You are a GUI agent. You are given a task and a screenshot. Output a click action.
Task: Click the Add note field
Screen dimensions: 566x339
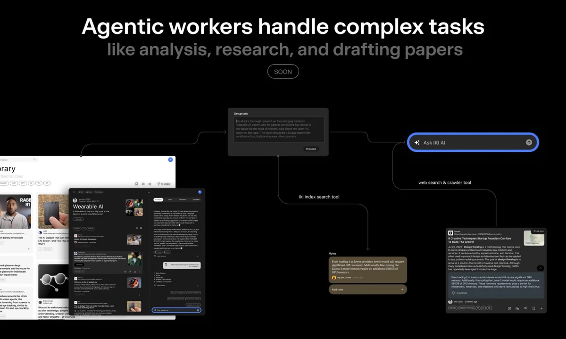click(x=367, y=289)
